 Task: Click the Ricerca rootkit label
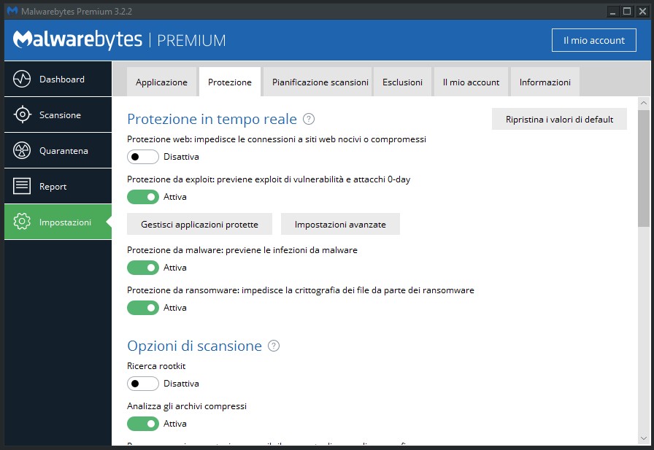point(156,366)
